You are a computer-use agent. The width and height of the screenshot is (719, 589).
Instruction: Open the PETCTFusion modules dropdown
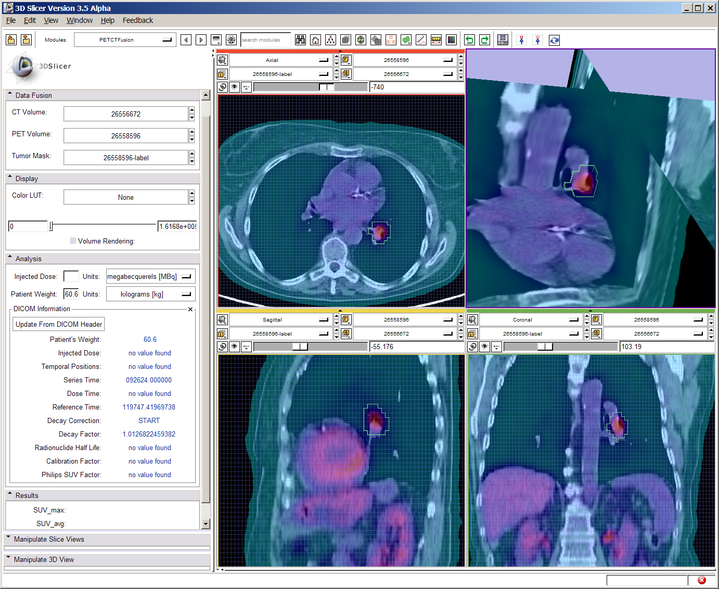tap(124, 40)
